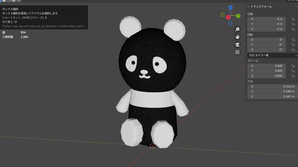Click the blue Z axis gizmo ball
298x167 pixels.
(230, 8)
